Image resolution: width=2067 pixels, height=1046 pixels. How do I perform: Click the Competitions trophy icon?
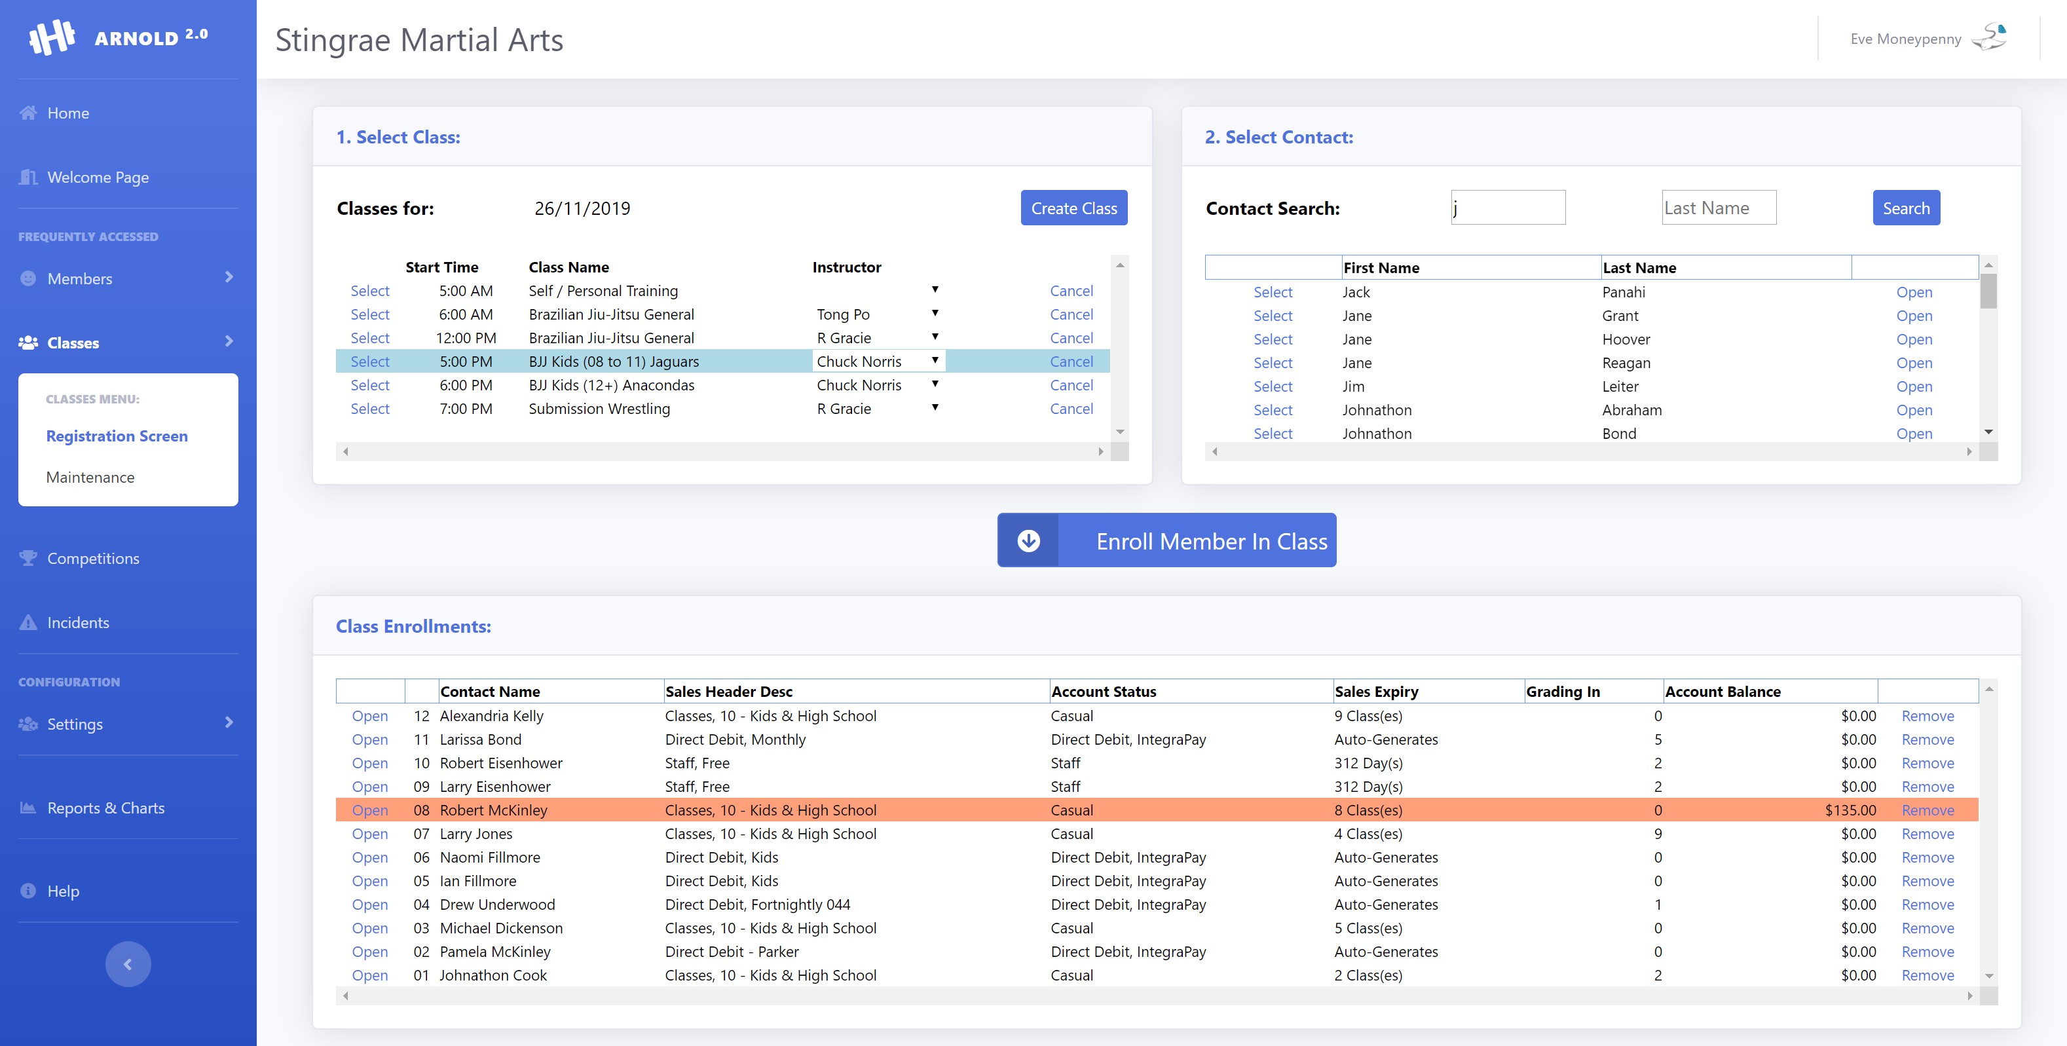pos(28,558)
